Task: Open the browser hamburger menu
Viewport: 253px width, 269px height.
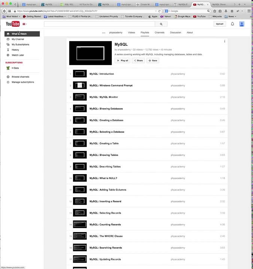Action: [249, 11]
